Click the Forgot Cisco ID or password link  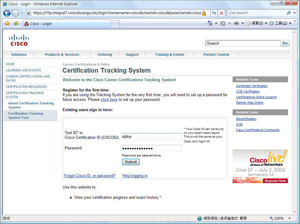(x=89, y=176)
